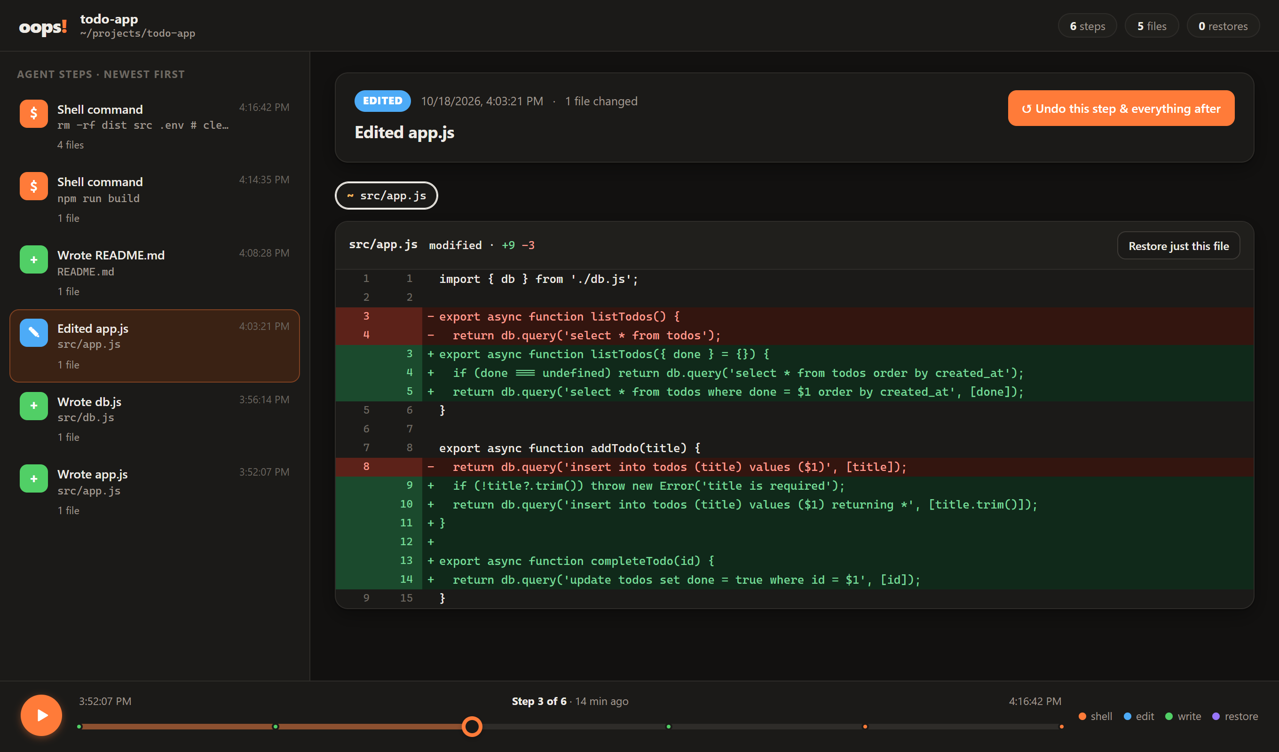Viewport: 1279px width, 752px height.
Task: Jump to the second timeline marker, Wrote db.js
Action: [x=276, y=727]
